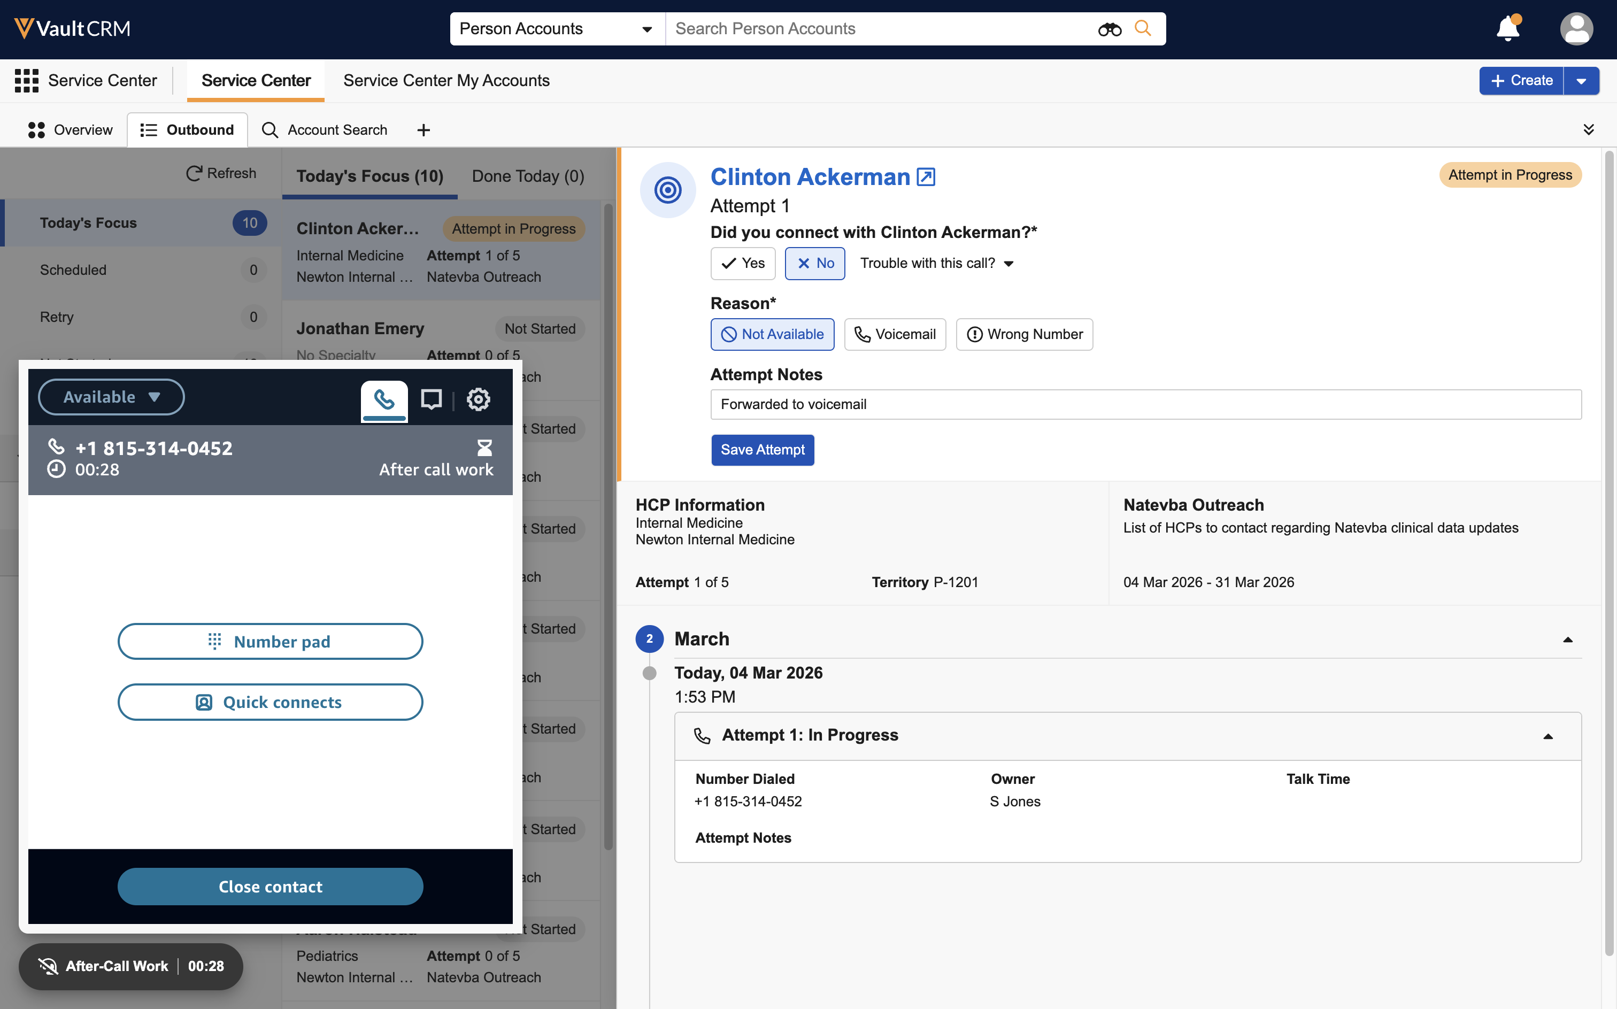The width and height of the screenshot is (1617, 1009).
Task: Expand Trouble with this call dropdown
Action: pyautogui.click(x=937, y=264)
